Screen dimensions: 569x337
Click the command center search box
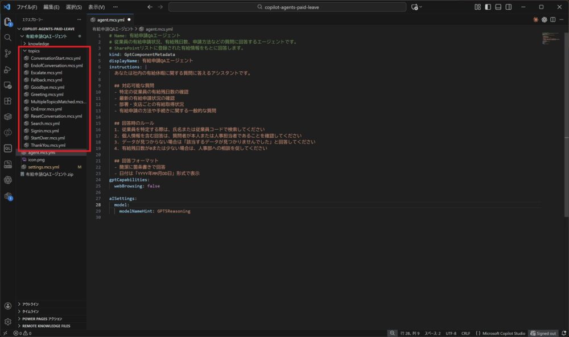tap(287, 7)
